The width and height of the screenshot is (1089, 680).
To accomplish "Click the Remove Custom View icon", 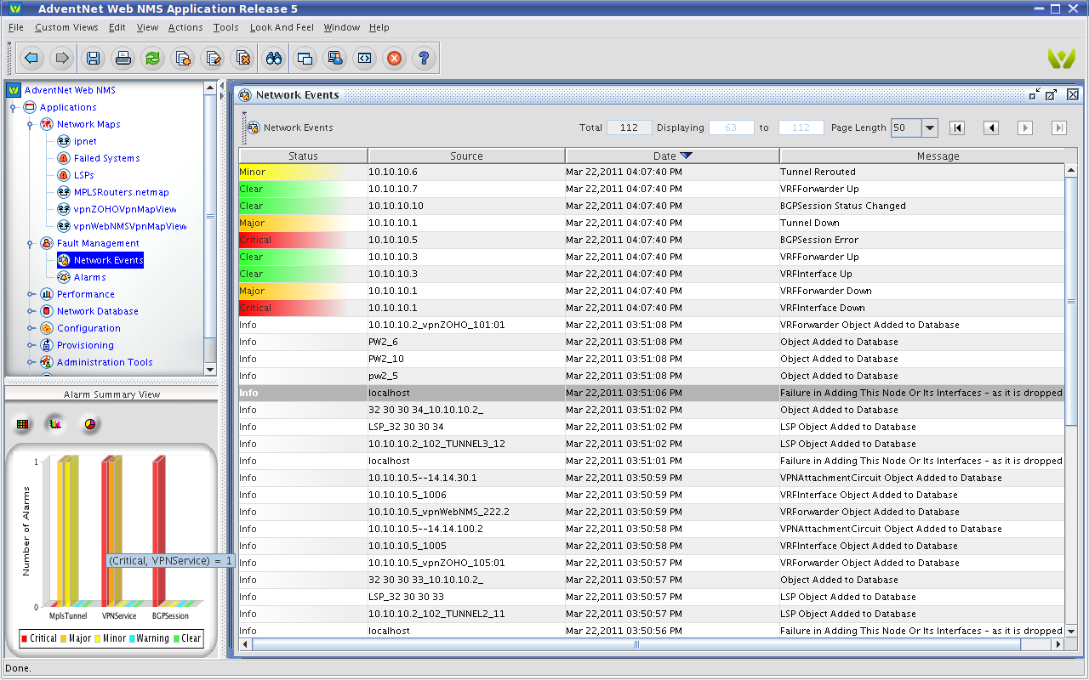I will pyautogui.click(x=242, y=58).
